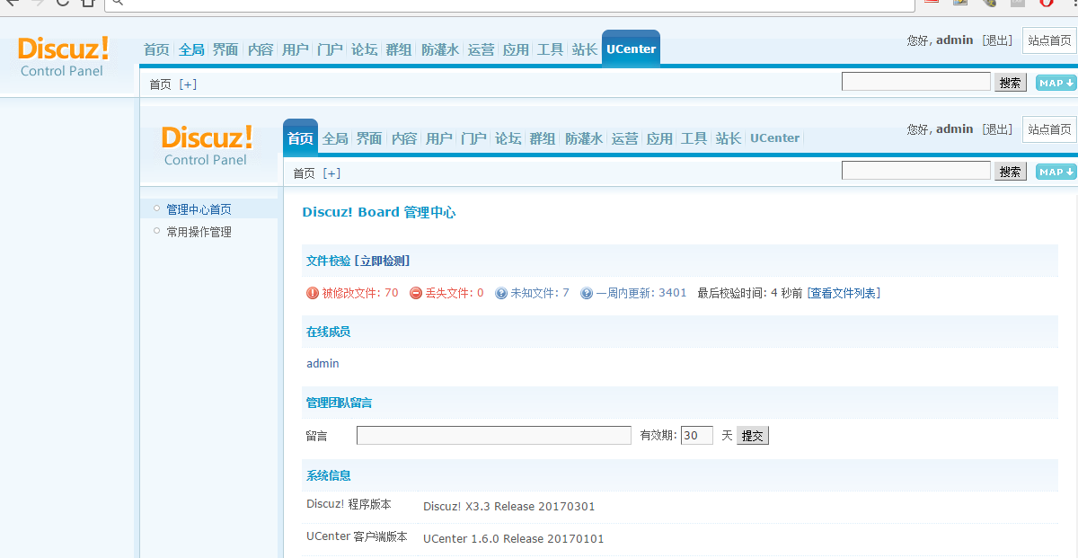Select 管理中心首页 in the sidebar

click(199, 209)
